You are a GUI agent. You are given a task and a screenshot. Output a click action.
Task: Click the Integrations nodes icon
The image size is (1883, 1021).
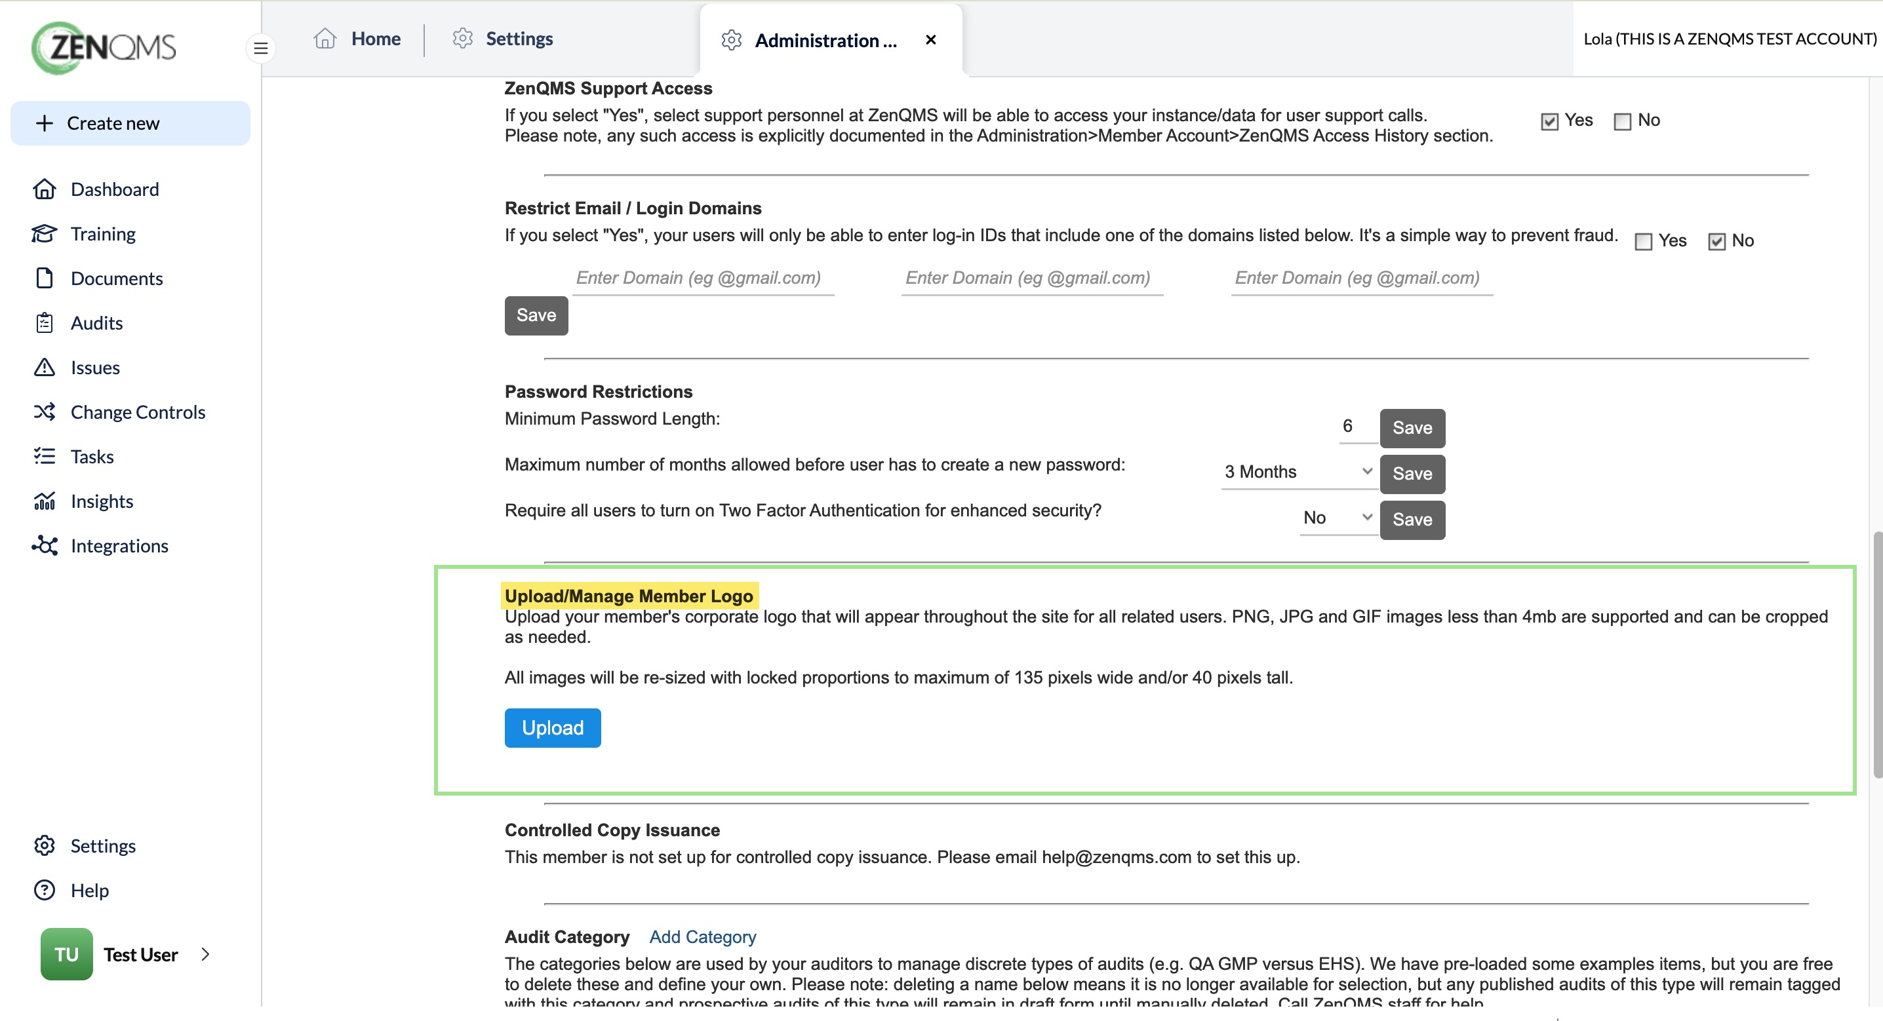[x=45, y=546]
